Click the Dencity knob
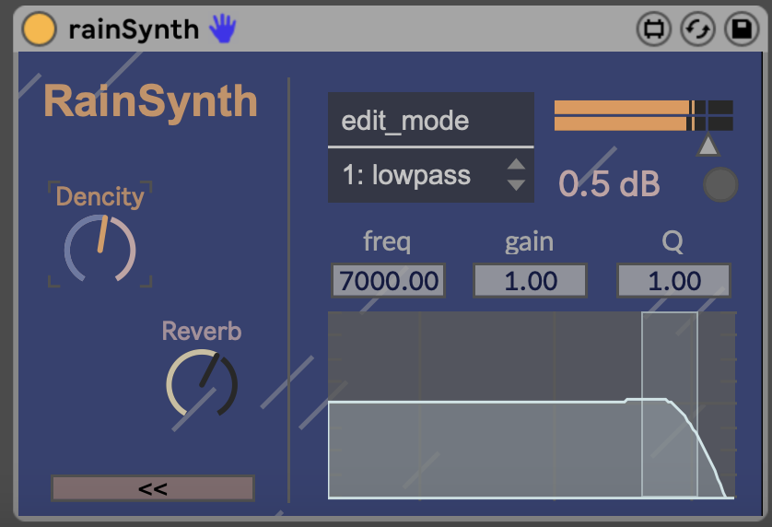This screenshot has height=527, width=772. (x=99, y=249)
